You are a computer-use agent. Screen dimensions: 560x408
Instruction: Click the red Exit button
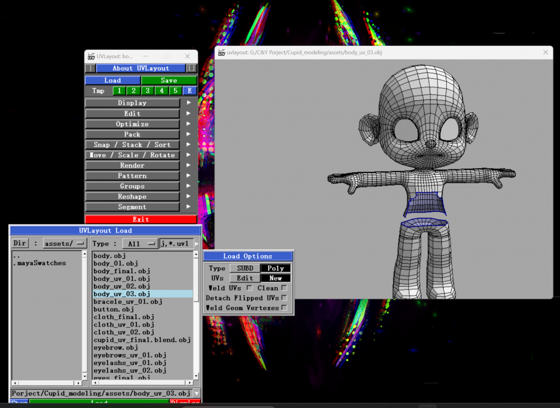(x=141, y=219)
